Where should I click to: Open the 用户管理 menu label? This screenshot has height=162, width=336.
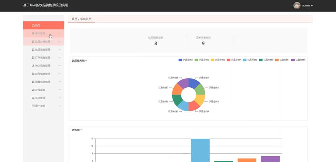[40, 34]
